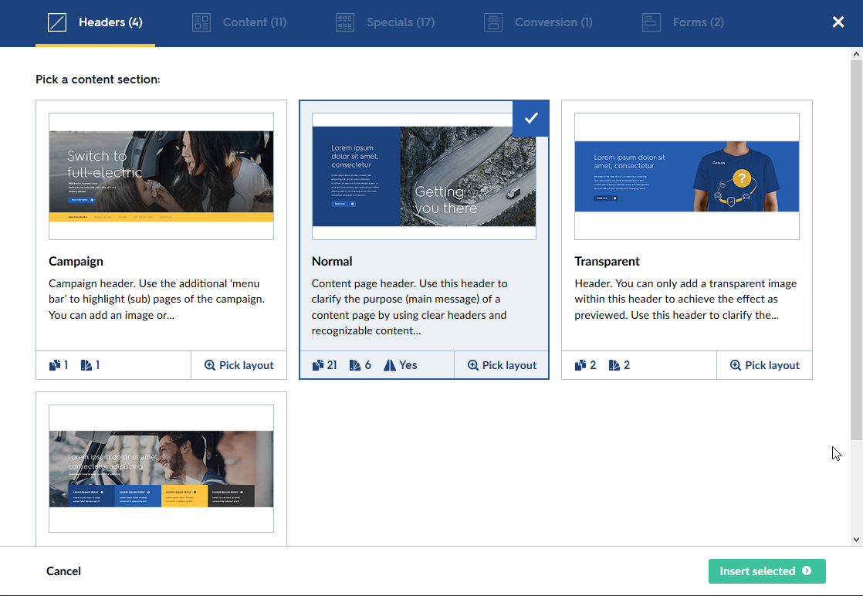Click Insert selected button
863x596 pixels.
[x=767, y=571]
